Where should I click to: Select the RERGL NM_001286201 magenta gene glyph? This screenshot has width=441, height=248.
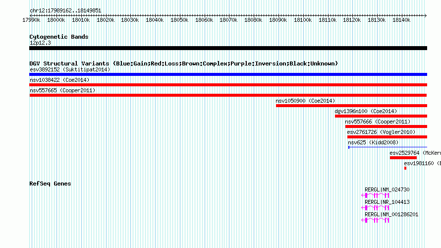point(375,220)
